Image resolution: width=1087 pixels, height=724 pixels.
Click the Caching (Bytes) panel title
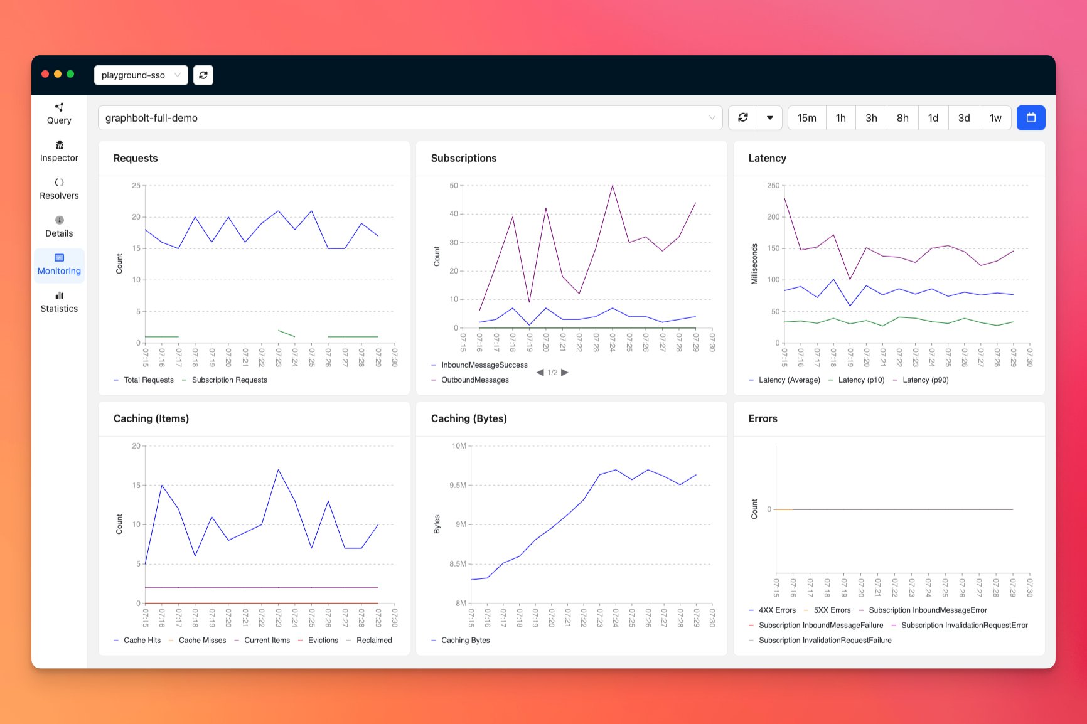(469, 418)
